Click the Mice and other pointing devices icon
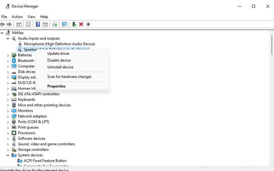The image size is (274, 171). pos(14,105)
